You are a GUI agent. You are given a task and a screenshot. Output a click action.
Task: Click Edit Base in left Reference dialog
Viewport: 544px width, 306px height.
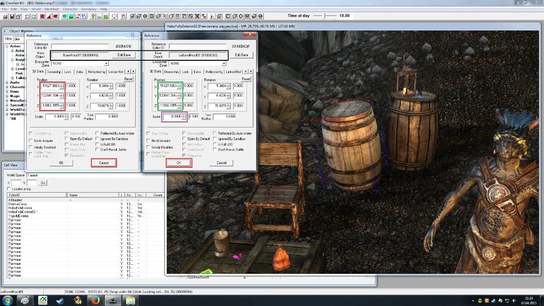(x=124, y=55)
